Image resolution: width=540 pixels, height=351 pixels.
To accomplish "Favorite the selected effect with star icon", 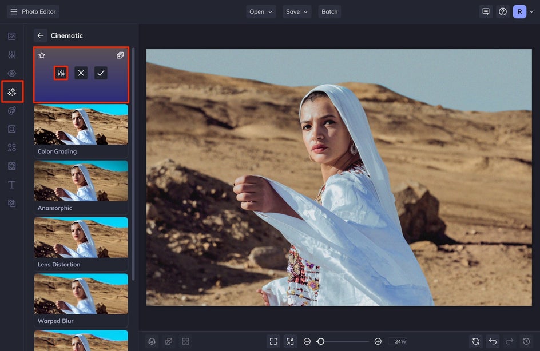I will tap(42, 55).
